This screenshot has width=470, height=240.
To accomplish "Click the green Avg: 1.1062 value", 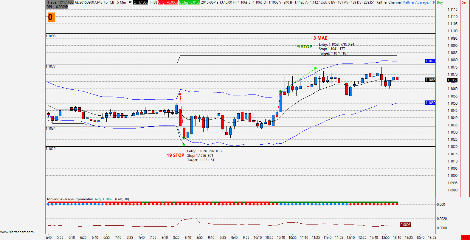I will click(x=103, y=199).
